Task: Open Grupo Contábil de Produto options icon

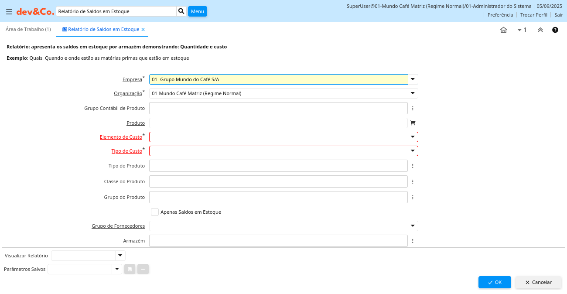Action: pyautogui.click(x=413, y=108)
